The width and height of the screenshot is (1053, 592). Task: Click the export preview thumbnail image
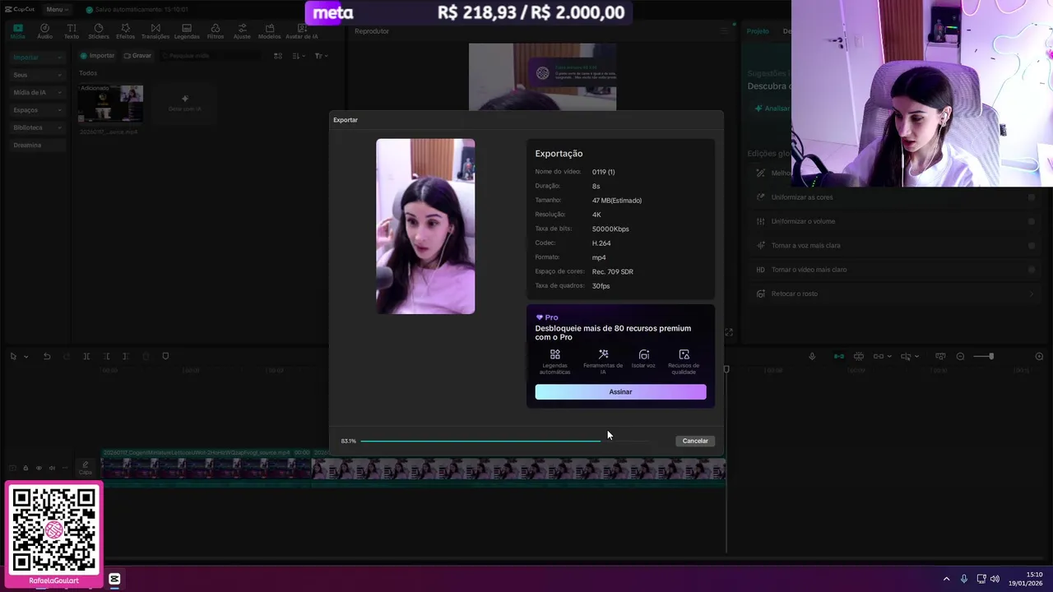point(425,226)
